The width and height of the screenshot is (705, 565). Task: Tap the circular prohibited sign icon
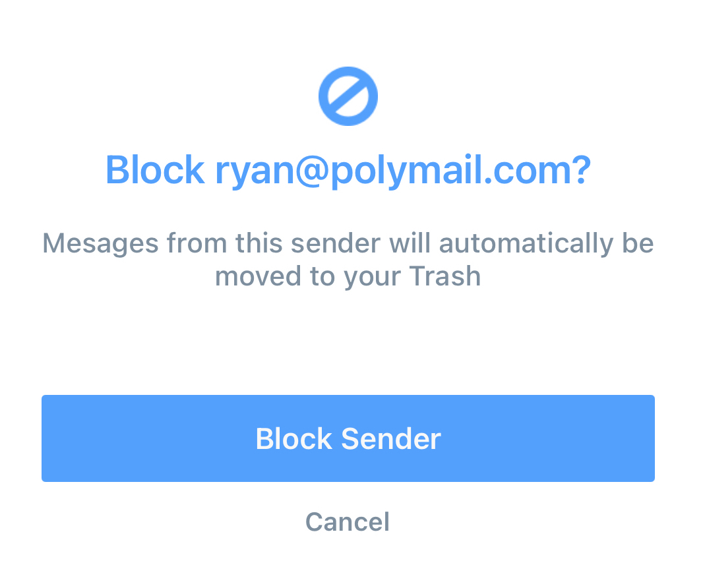click(x=348, y=97)
